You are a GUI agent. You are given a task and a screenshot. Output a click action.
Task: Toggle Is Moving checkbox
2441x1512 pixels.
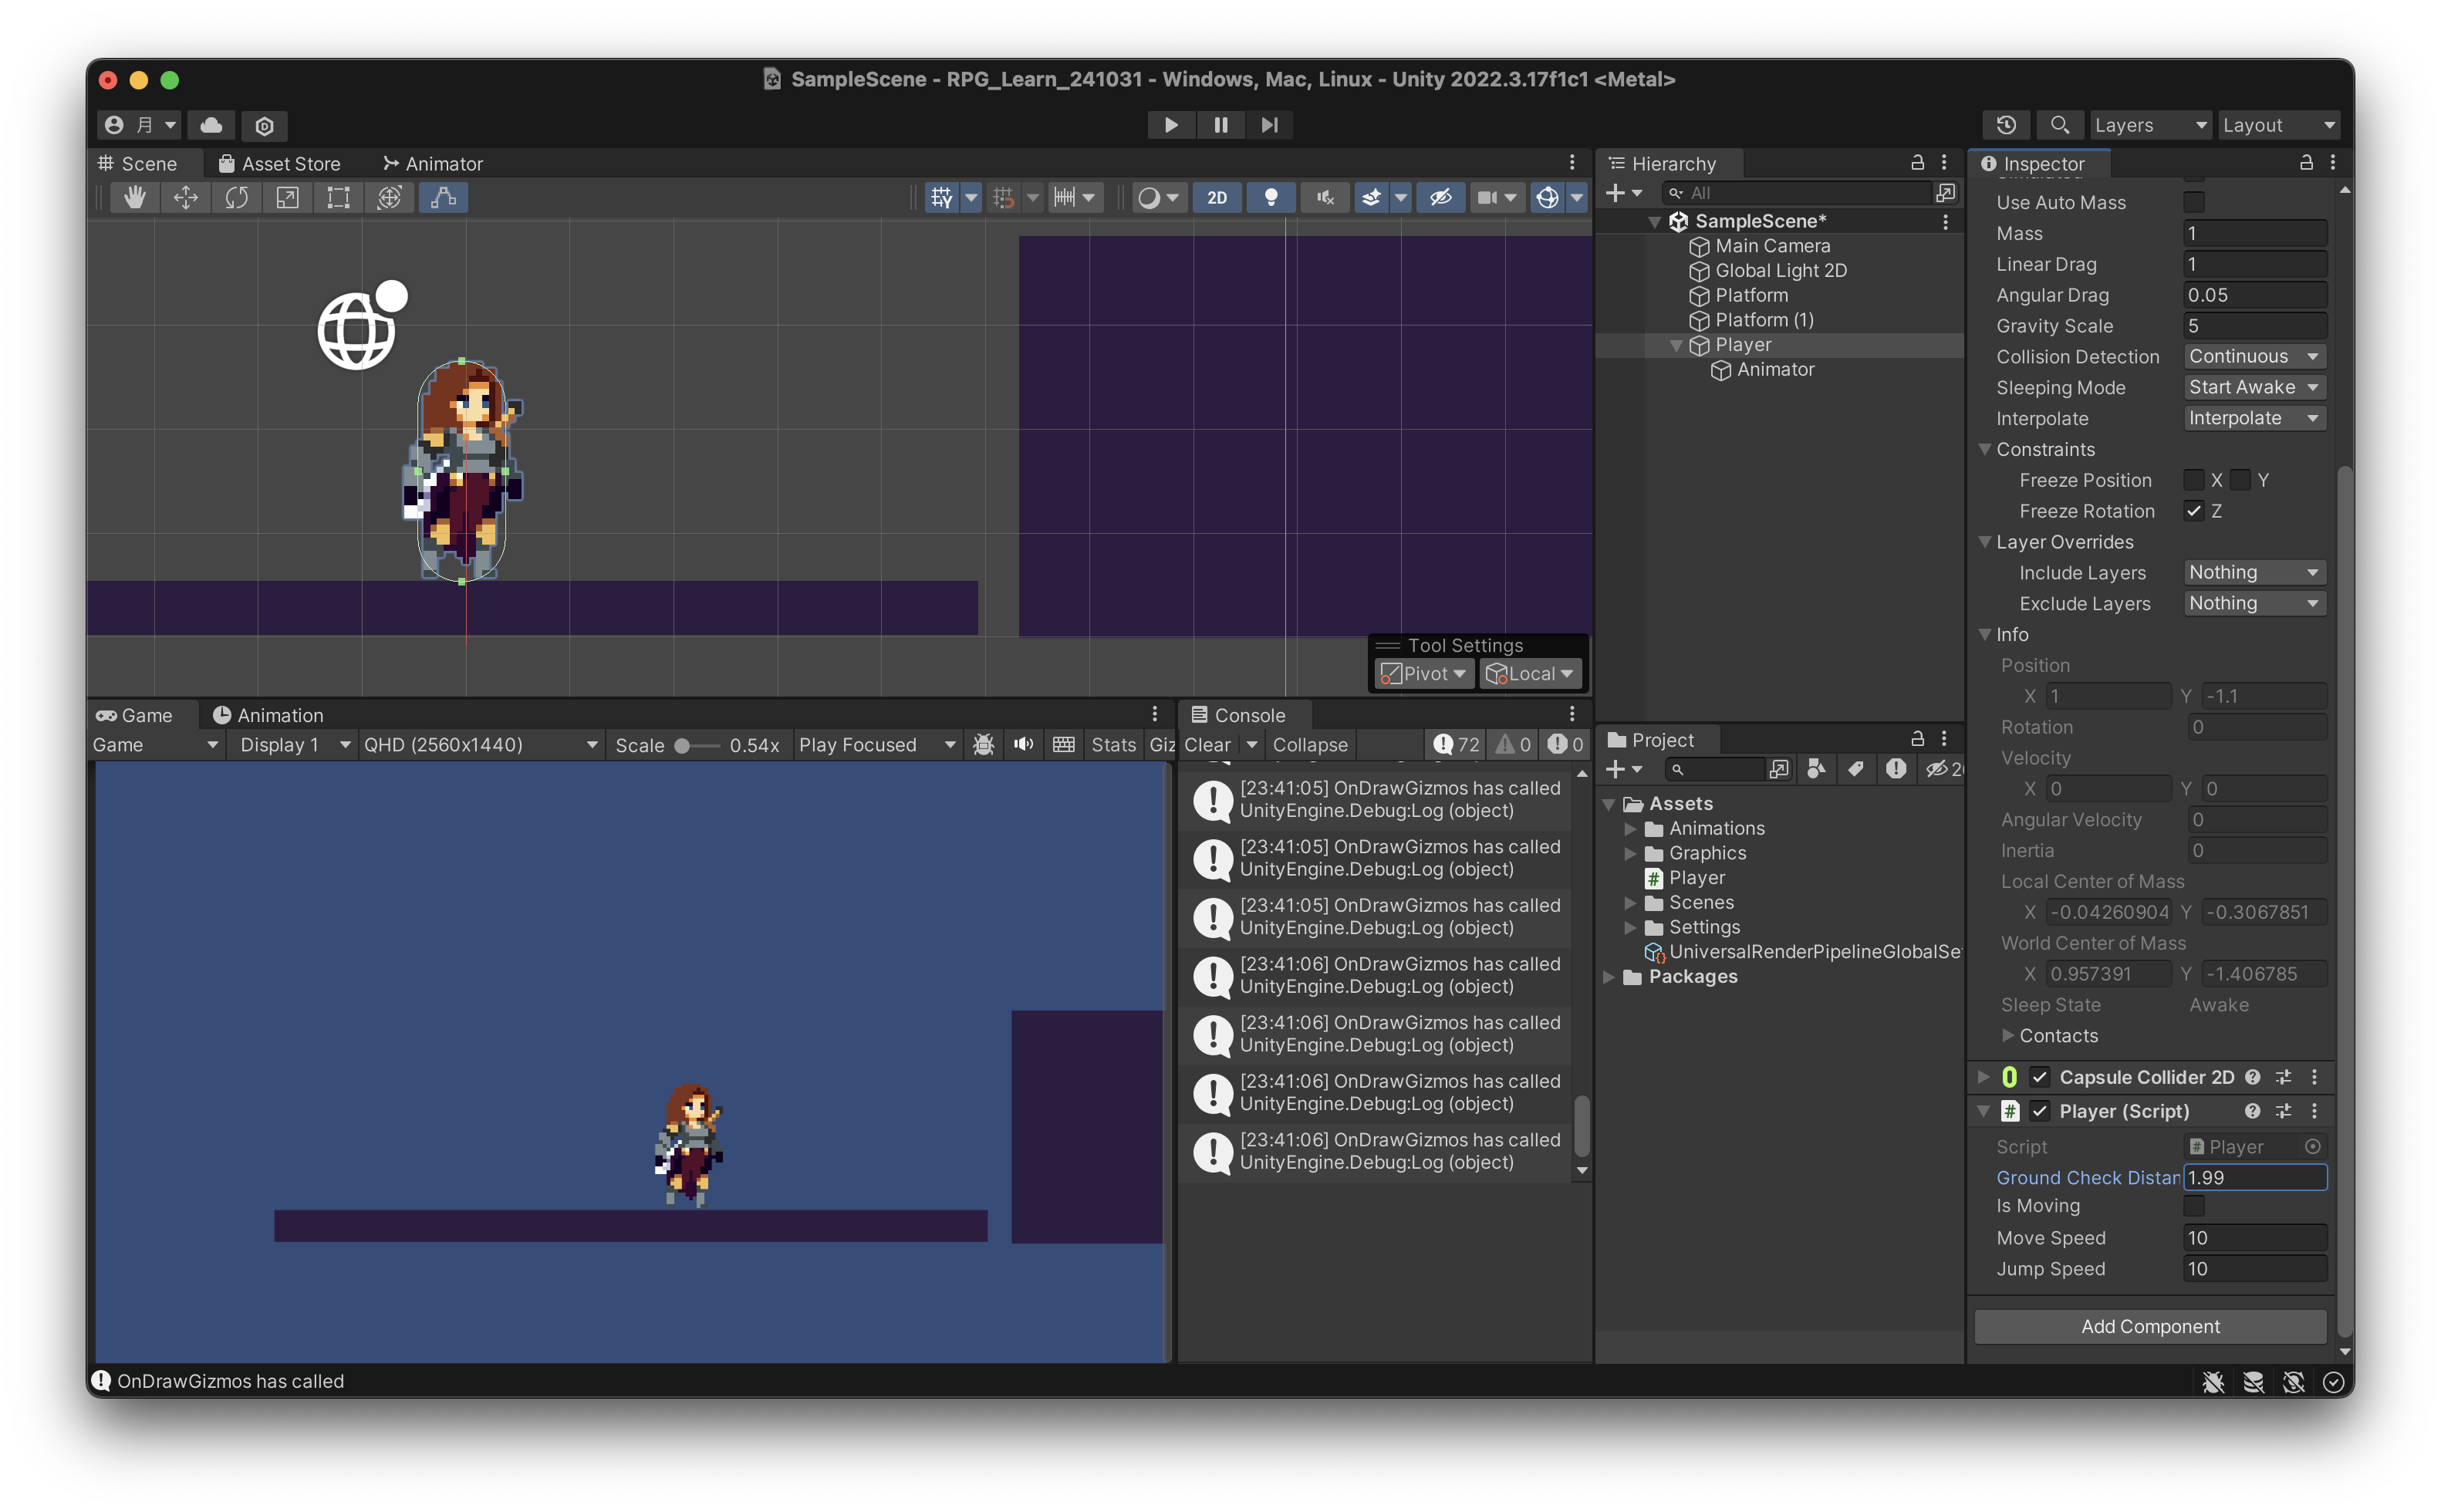click(x=2194, y=1206)
